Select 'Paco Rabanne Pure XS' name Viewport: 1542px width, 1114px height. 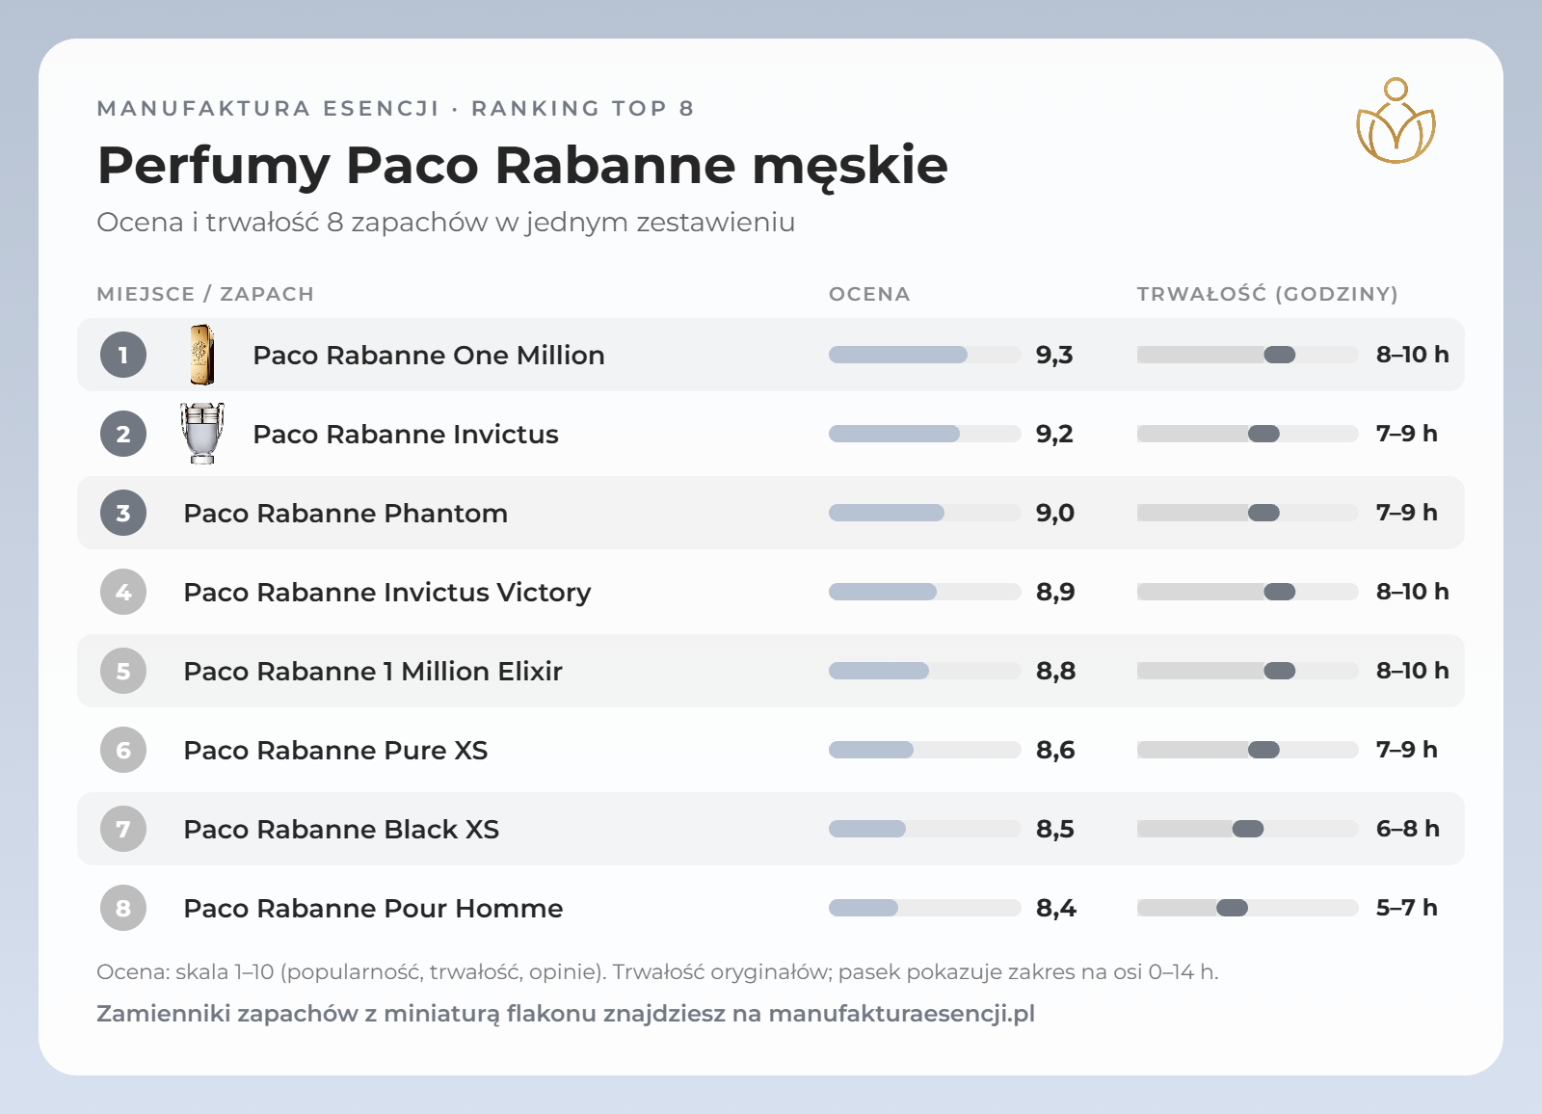click(x=335, y=750)
